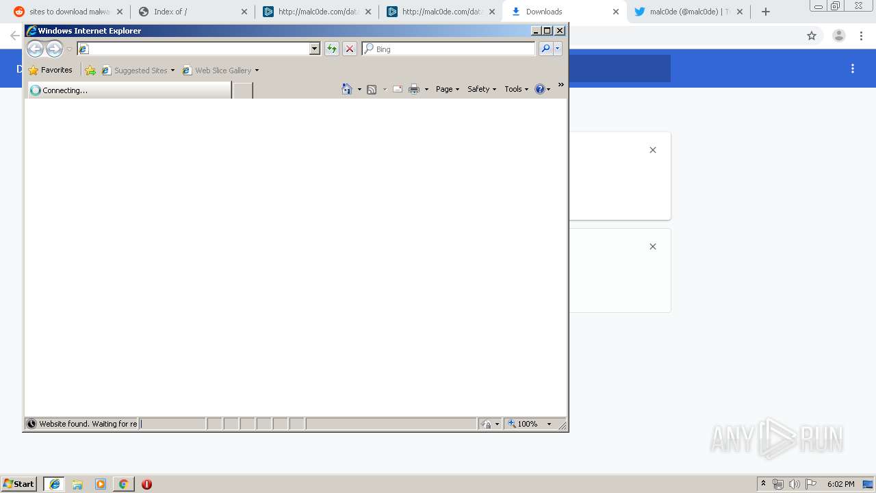Switch to malc0de Twitter tab
The width and height of the screenshot is (876, 493).
click(688, 12)
